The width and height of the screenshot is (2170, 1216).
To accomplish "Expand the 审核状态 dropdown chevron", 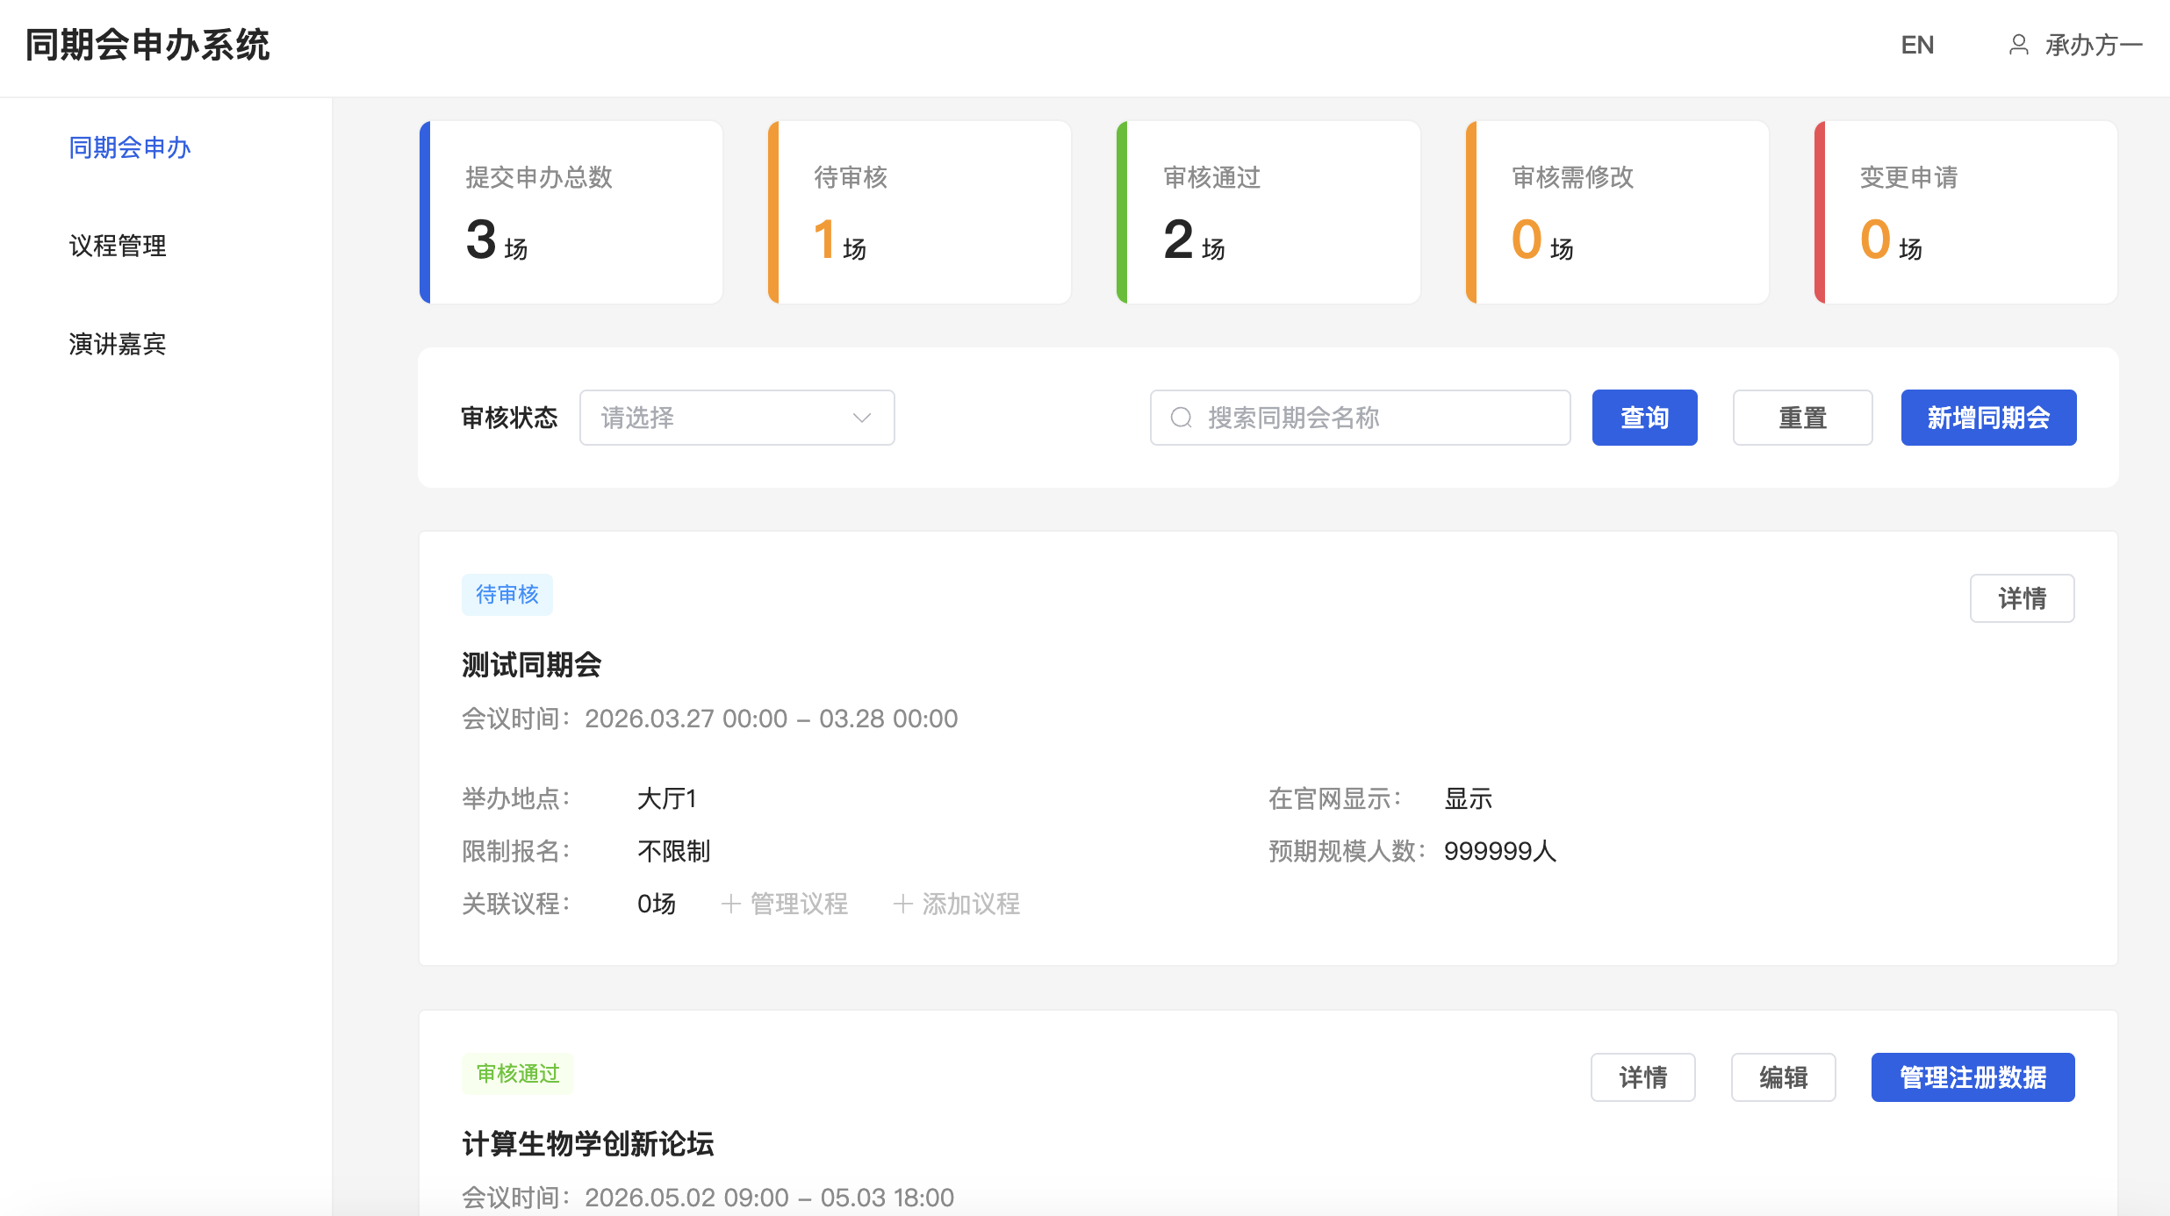I will click(x=862, y=418).
